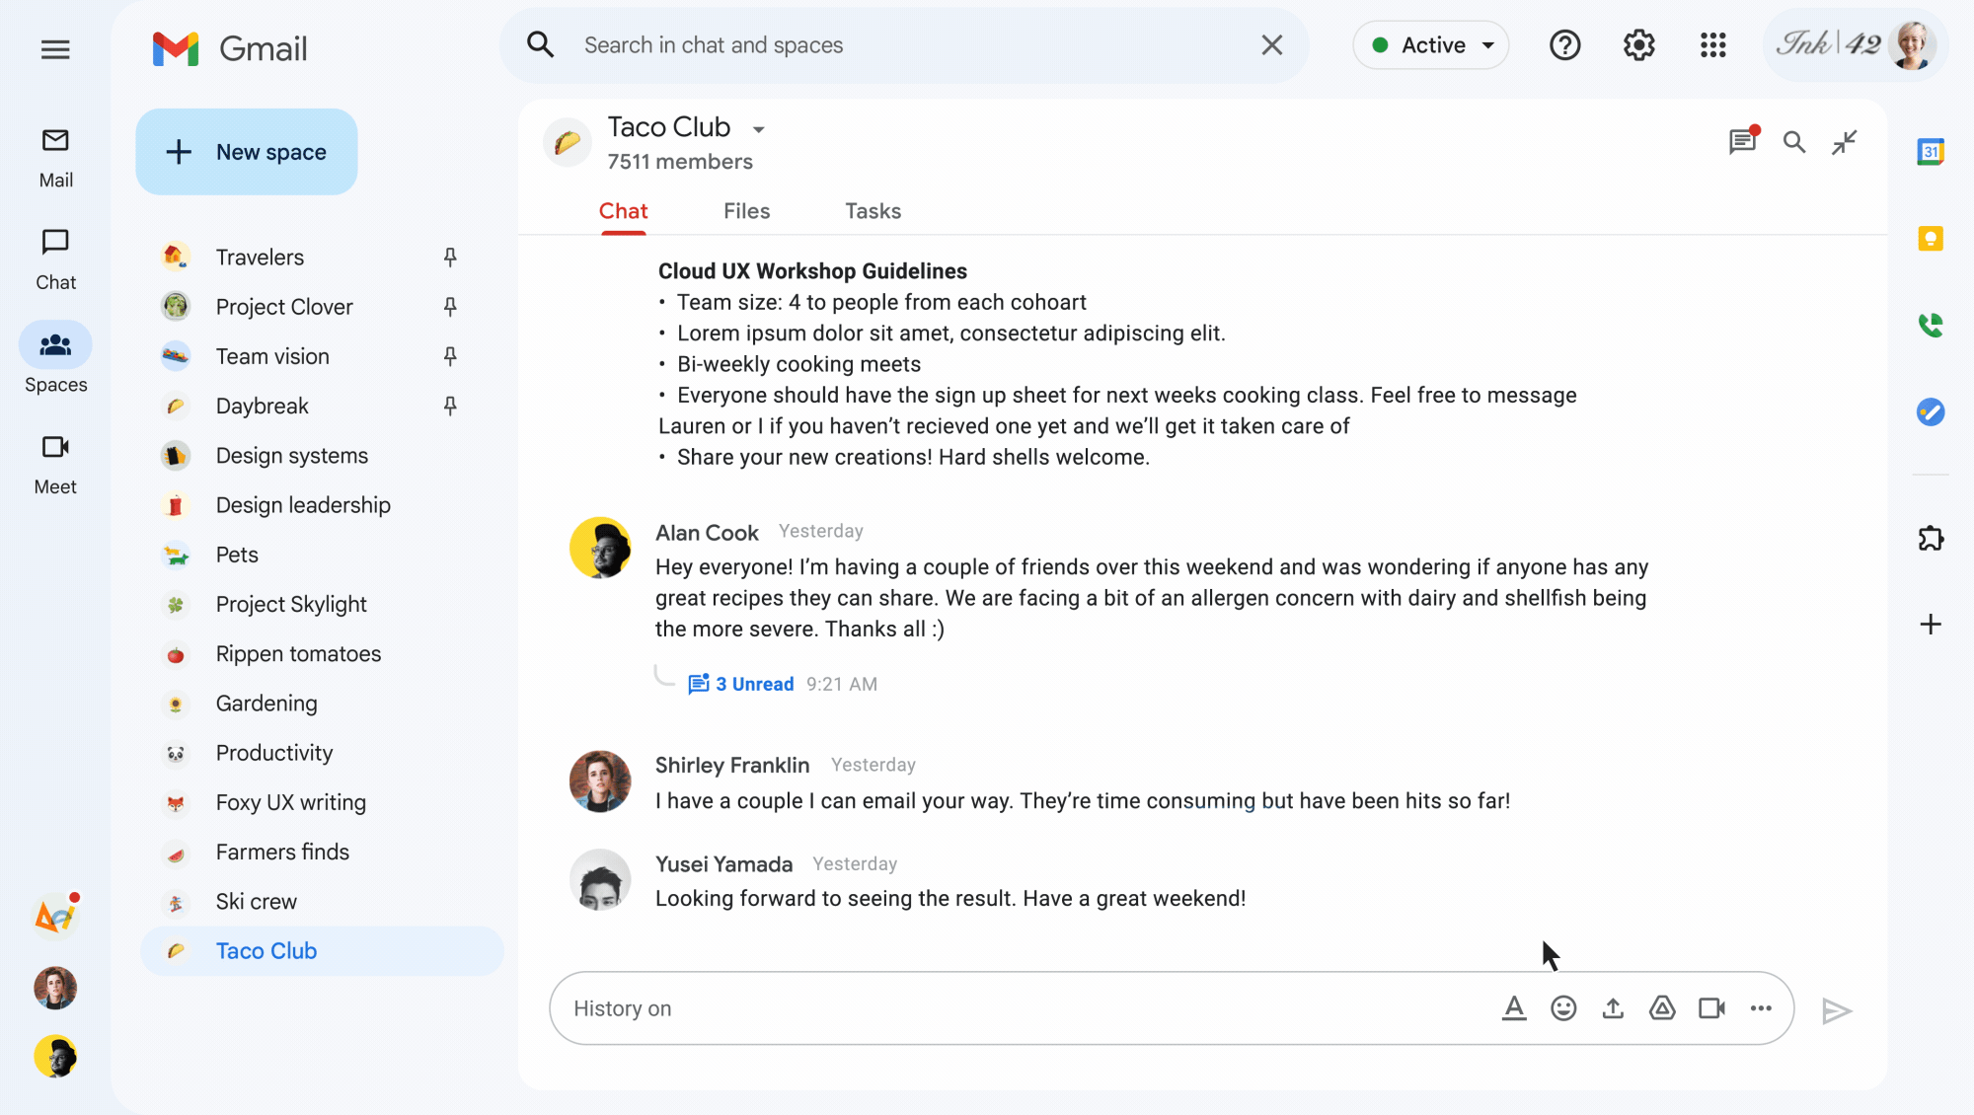Enable History on toggle in message input
The image size is (1974, 1115).
(x=621, y=1008)
